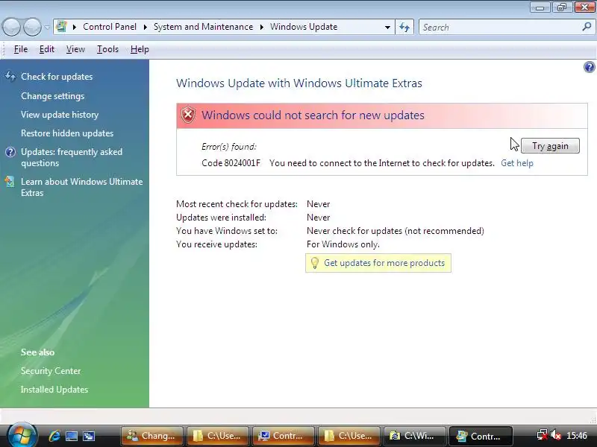Expand the arrow after Control Panel breadcrumb

[x=145, y=27]
